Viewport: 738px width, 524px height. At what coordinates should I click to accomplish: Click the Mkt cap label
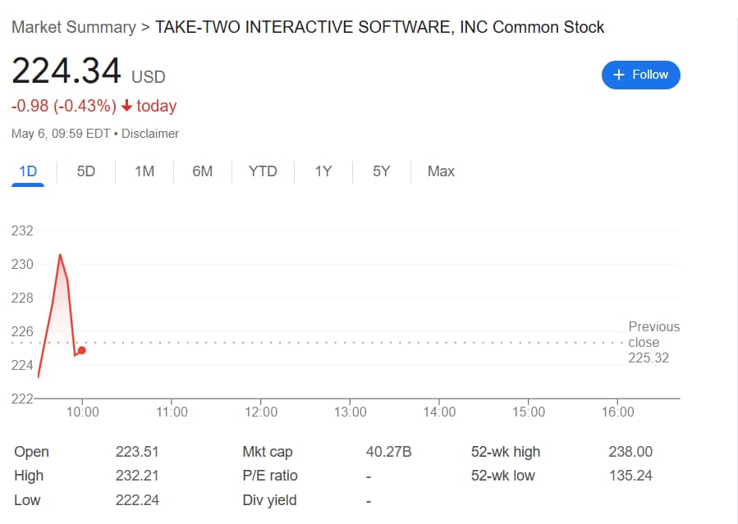tap(268, 452)
